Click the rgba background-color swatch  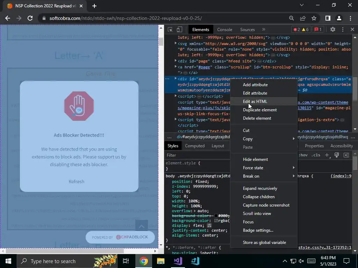[216, 221]
